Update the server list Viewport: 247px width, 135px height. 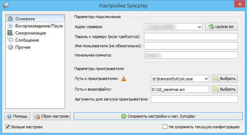[221, 27]
